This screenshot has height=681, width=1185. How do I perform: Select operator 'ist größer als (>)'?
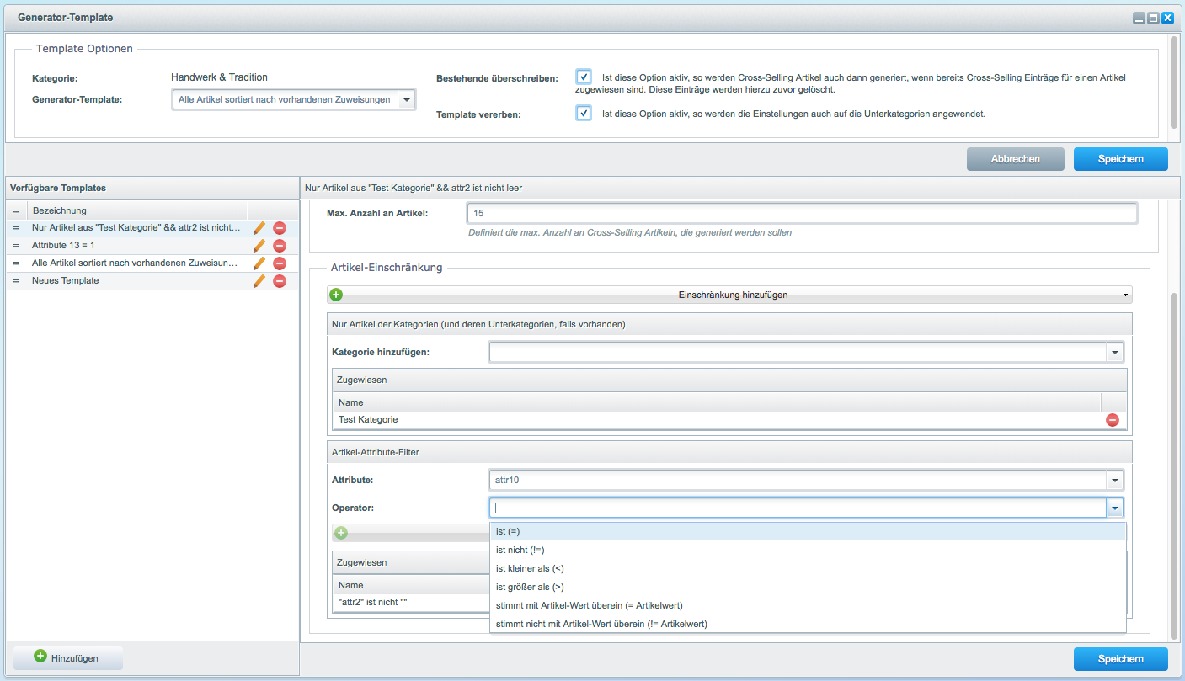(808, 587)
